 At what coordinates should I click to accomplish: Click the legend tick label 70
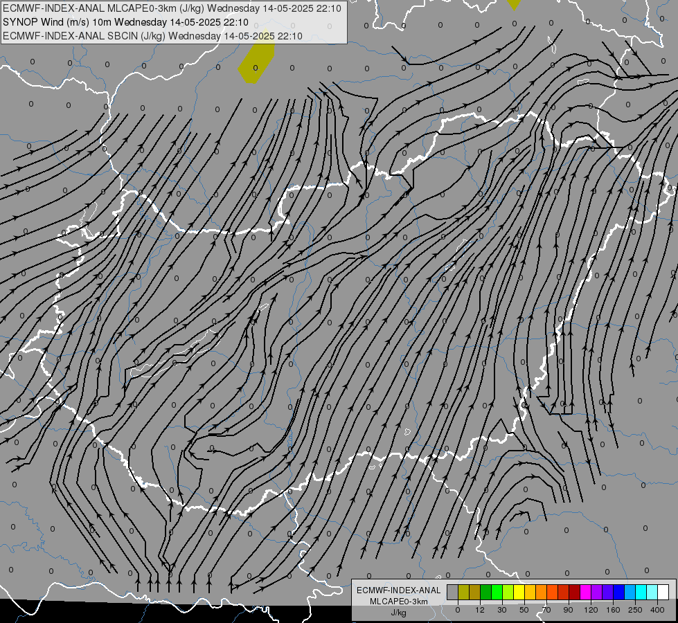point(546,610)
